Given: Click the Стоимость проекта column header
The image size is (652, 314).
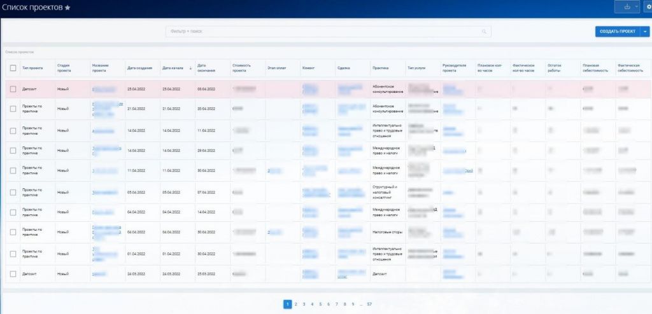Looking at the screenshot, I should click(x=242, y=68).
